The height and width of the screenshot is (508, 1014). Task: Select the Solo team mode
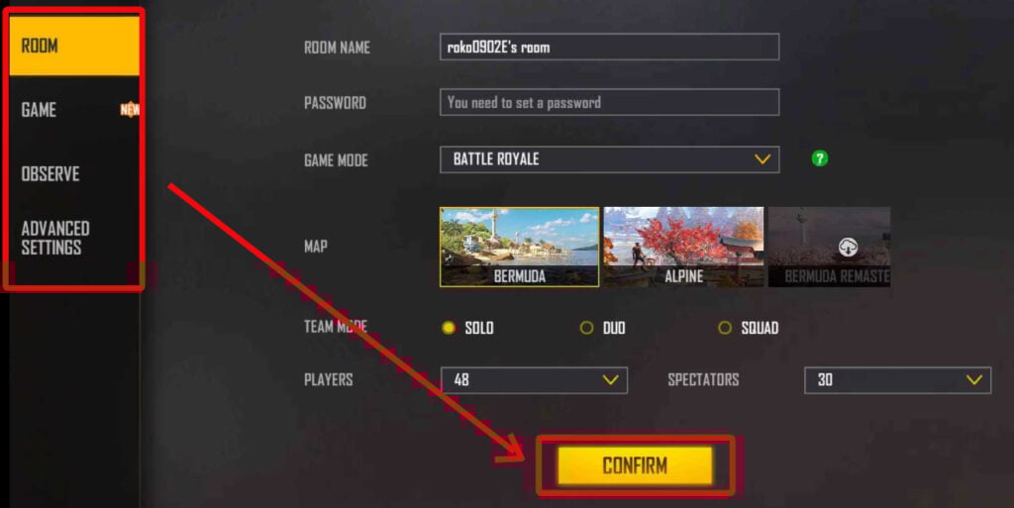pos(467,328)
